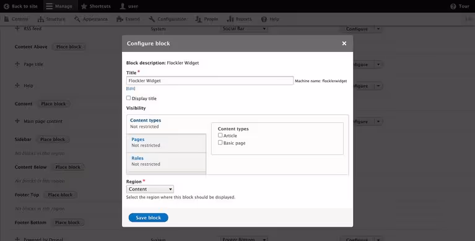Click the Help circle icon in admin menu
Screen dimensions: 475x241
264,19
